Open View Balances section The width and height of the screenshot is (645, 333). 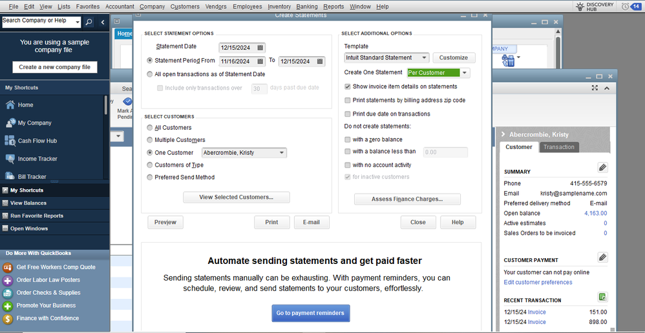[x=54, y=203]
